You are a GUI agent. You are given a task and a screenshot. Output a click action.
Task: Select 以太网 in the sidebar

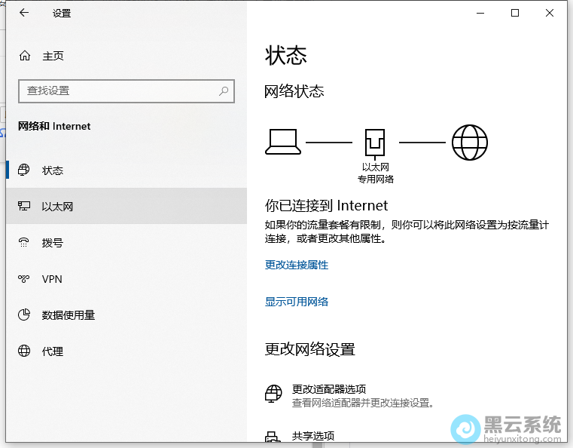(x=57, y=207)
